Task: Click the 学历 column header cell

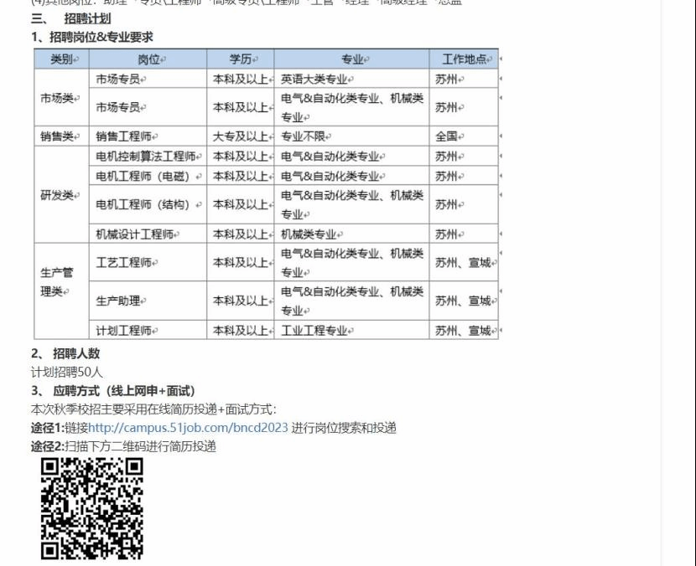Action: tap(241, 59)
